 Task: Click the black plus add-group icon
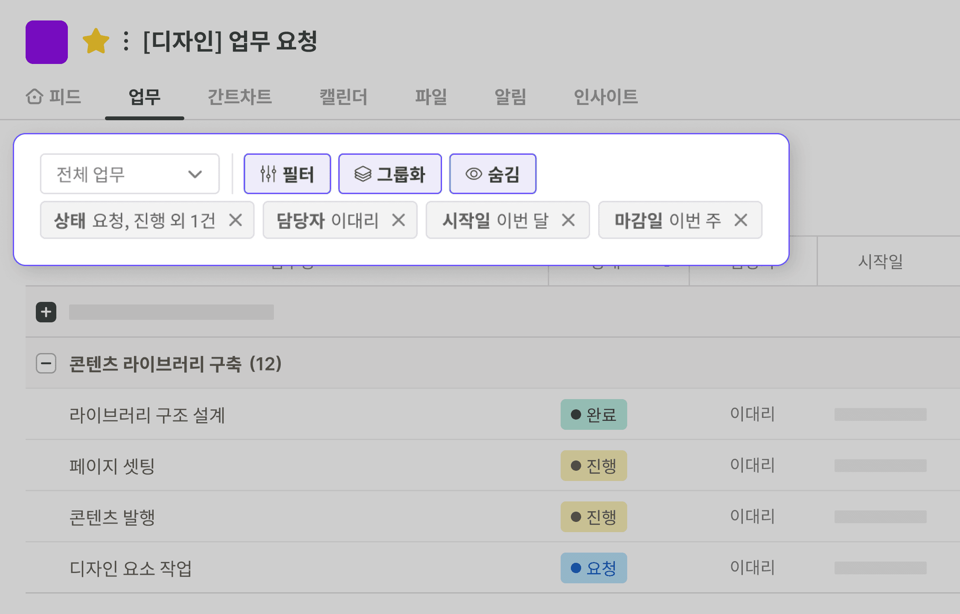pos(46,312)
